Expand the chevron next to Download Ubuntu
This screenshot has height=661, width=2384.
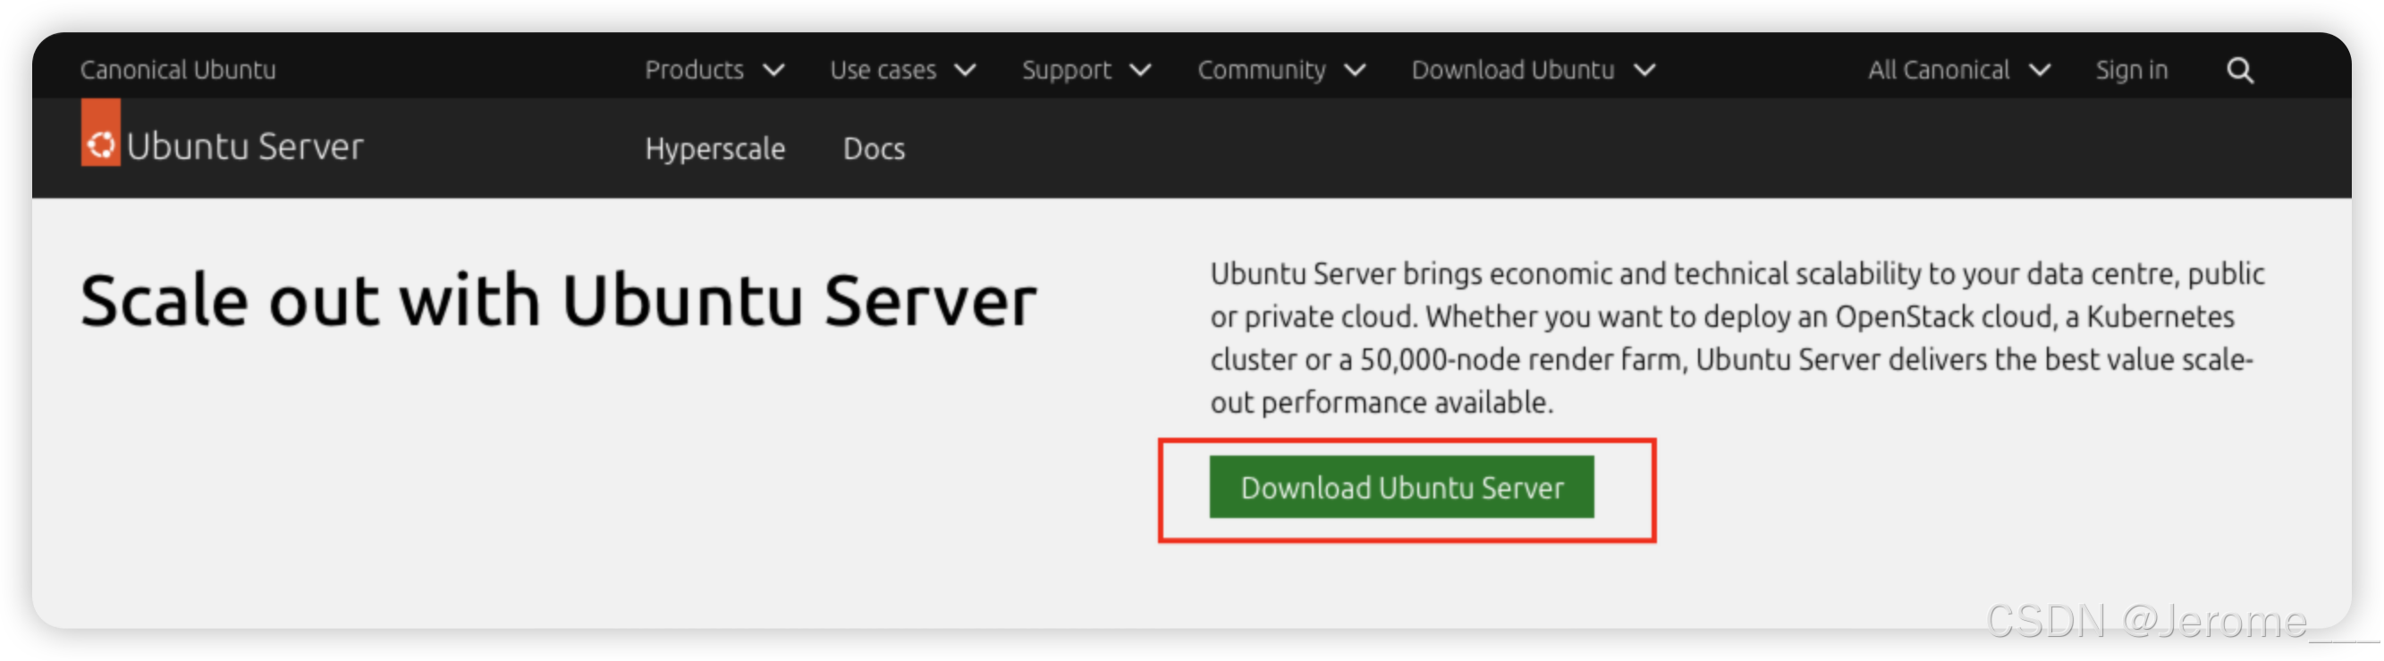(1646, 71)
